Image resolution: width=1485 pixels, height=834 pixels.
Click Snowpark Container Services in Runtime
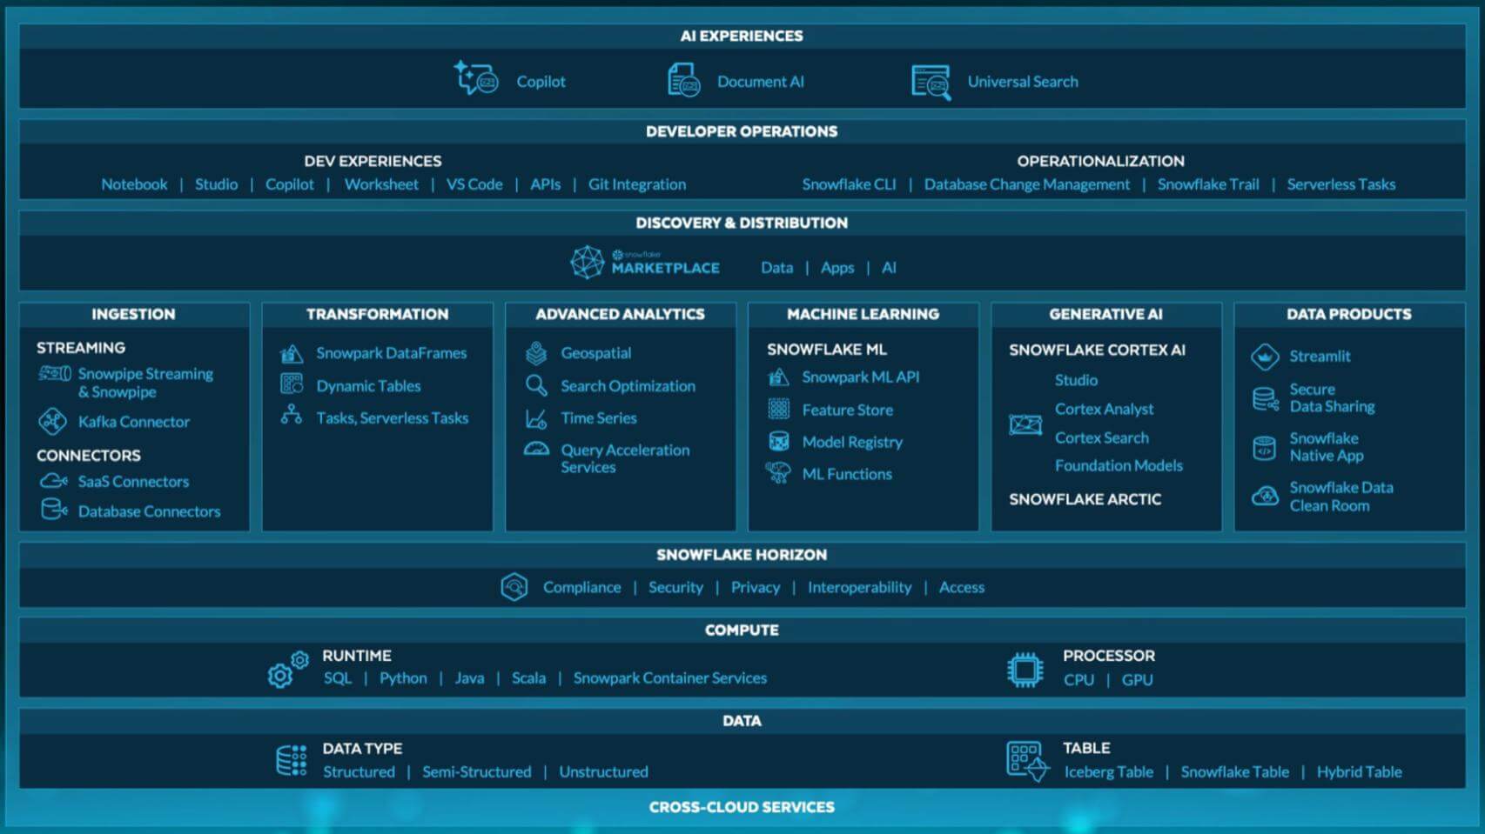(x=669, y=678)
